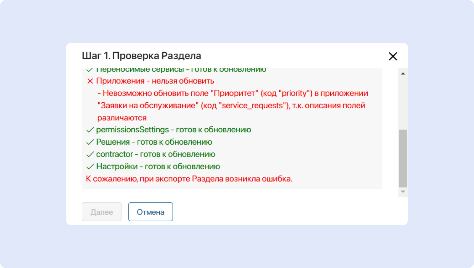Select the "contractor - готов к обновлению" line

(156, 154)
